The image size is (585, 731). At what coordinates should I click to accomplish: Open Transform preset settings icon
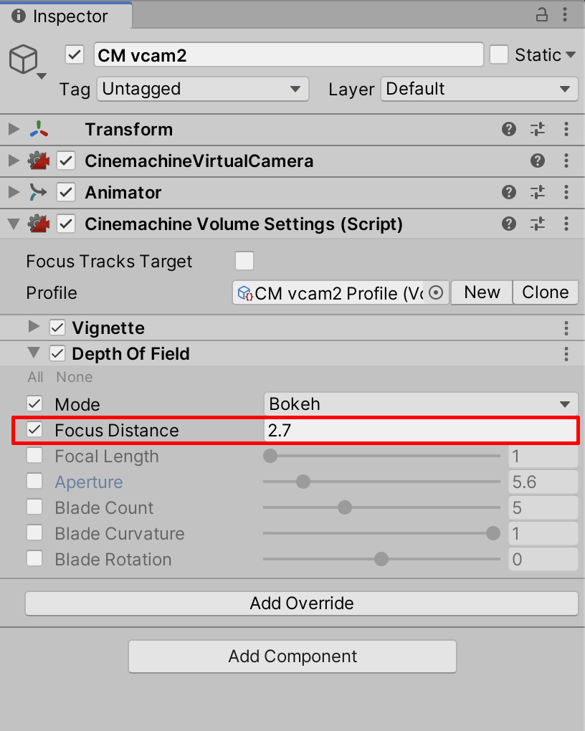pyautogui.click(x=538, y=130)
